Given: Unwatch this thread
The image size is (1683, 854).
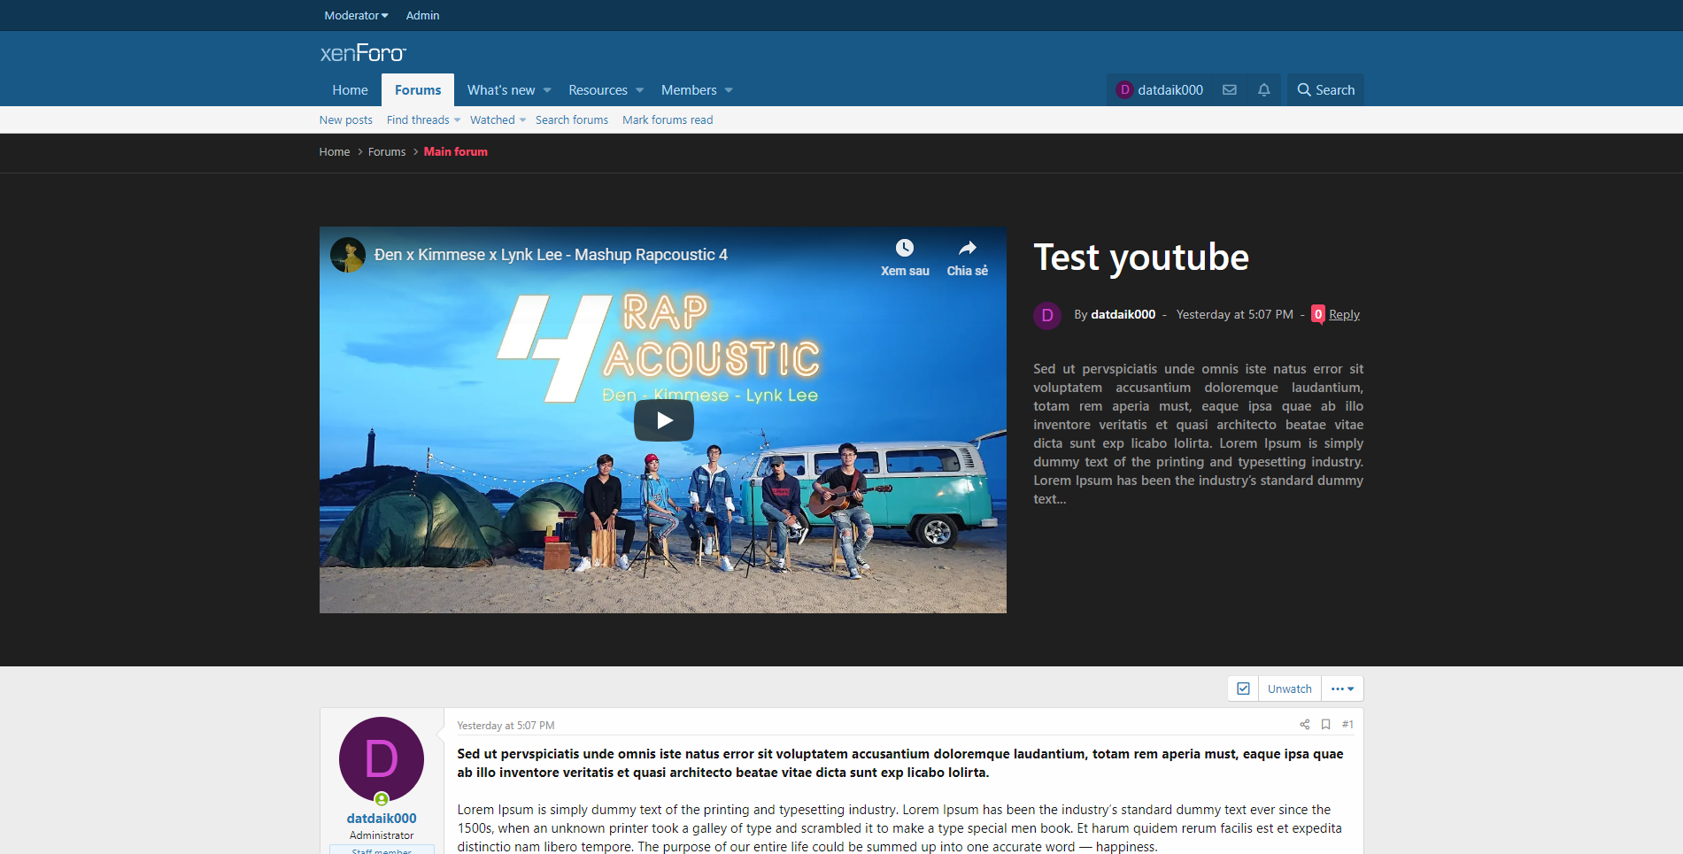Looking at the screenshot, I should click(x=1289, y=689).
